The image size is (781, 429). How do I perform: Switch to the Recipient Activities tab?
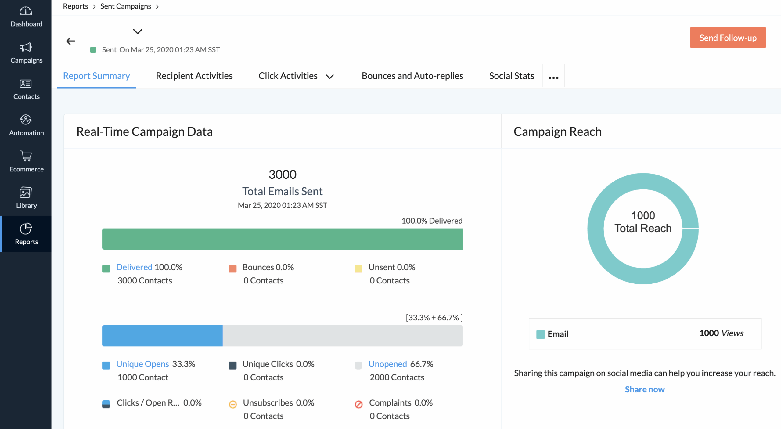tap(194, 76)
